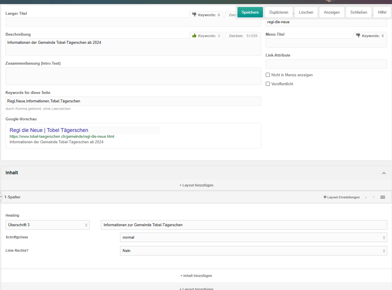
Task: Open the Überschrift 3 heading dropdown
Action: point(48,225)
